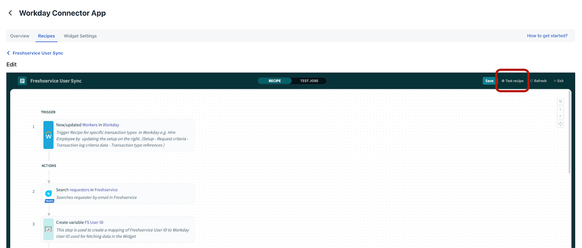Viewport: 582px width, 248px height.
Task: Zoom in on the canvas with the plus icon
Action: coord(560,109)
